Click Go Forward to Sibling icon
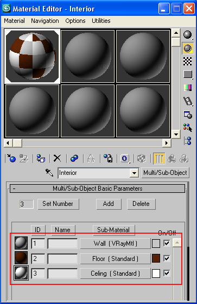The width and height of the screenshot is (197, 304). point(184,159)
